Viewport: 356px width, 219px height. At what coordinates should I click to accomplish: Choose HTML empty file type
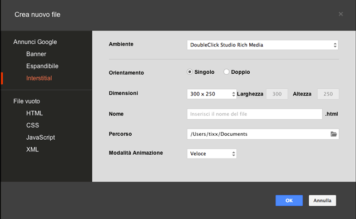tap(34, 113)
